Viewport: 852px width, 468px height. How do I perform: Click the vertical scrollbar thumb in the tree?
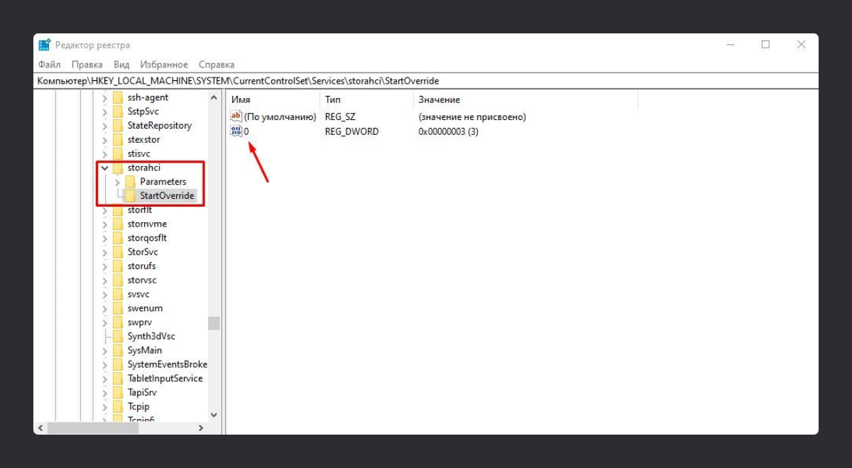tap(214, 323)
